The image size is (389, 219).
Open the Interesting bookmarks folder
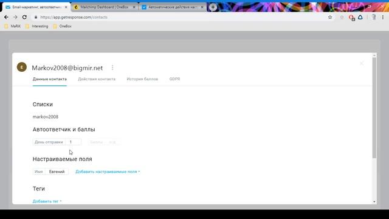click(36, 26)
